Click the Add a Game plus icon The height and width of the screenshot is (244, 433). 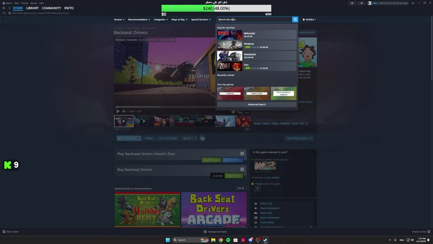point(4,232)
